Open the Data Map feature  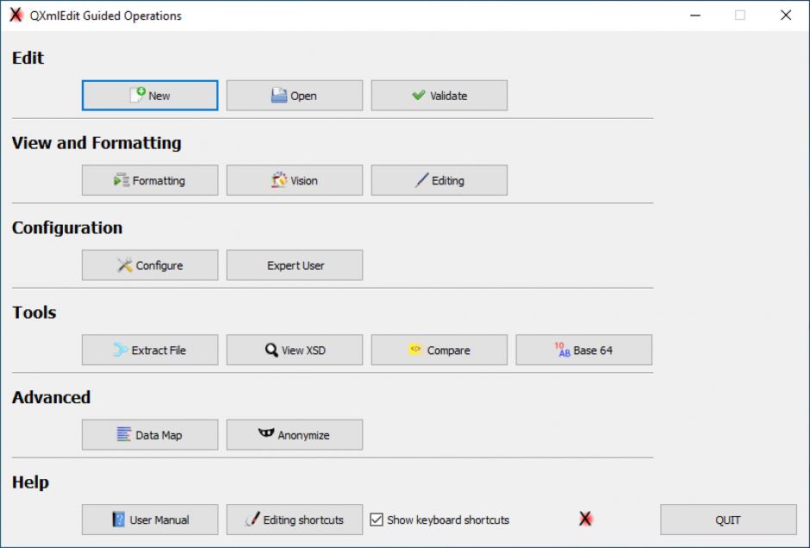(150, 434)
